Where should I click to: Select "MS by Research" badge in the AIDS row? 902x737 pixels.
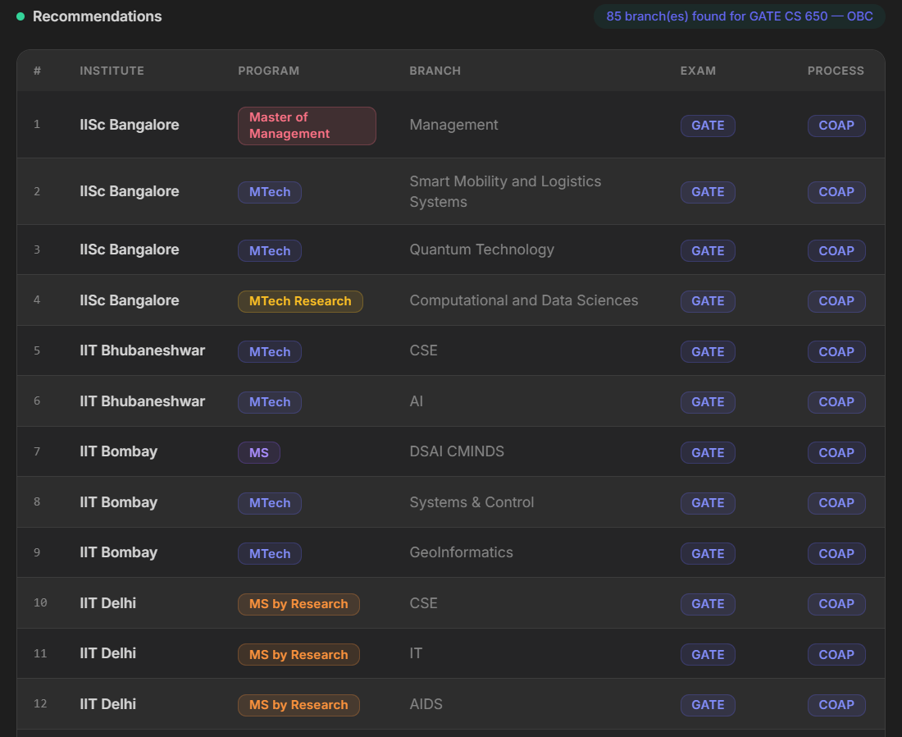coord(298,705)
